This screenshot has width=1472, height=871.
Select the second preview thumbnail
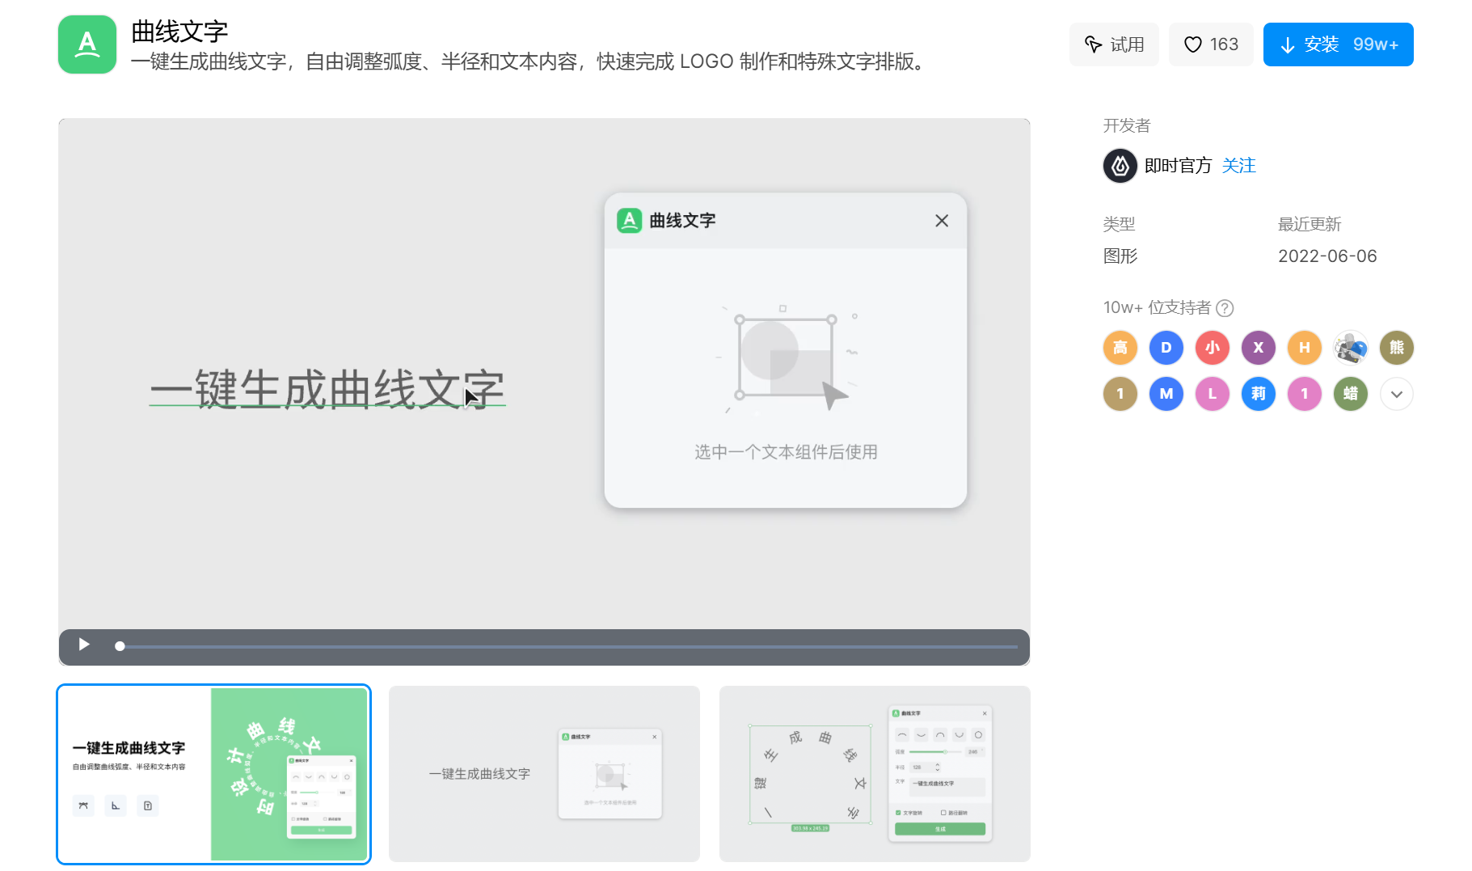(x=544, y=774)
